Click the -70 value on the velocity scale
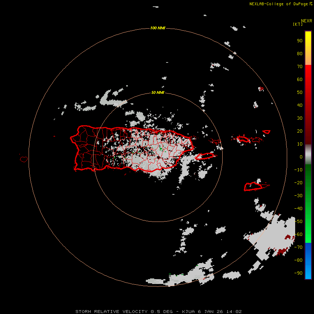 pyautogui.click(x=298, y=247)
